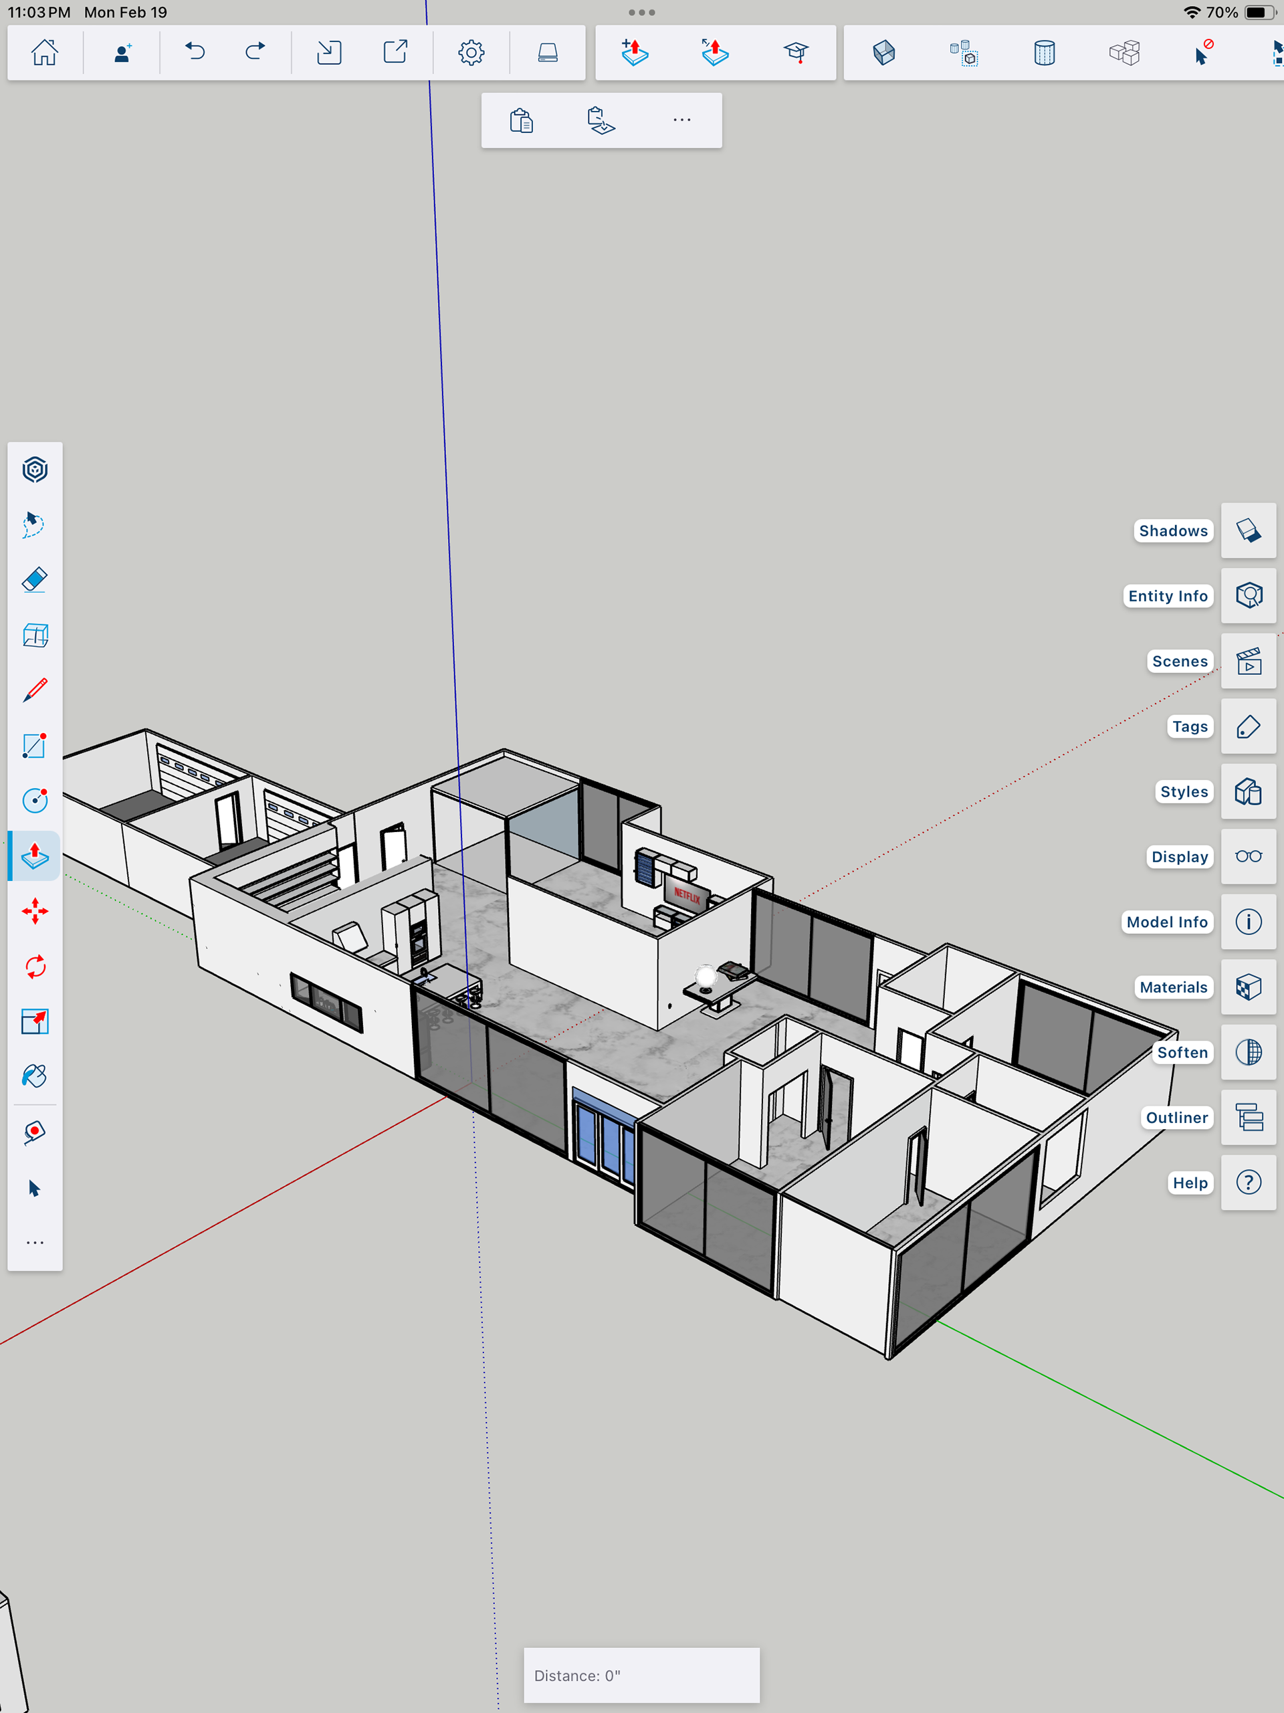Activate the Orbit view tool
The width and height of the screenshot is (1284, 1713).
coord(35,470)
